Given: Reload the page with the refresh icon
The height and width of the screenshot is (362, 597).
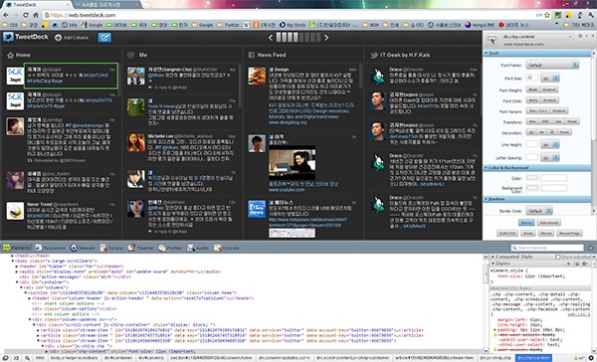Looking at the screenshot, I should point(26,15).
